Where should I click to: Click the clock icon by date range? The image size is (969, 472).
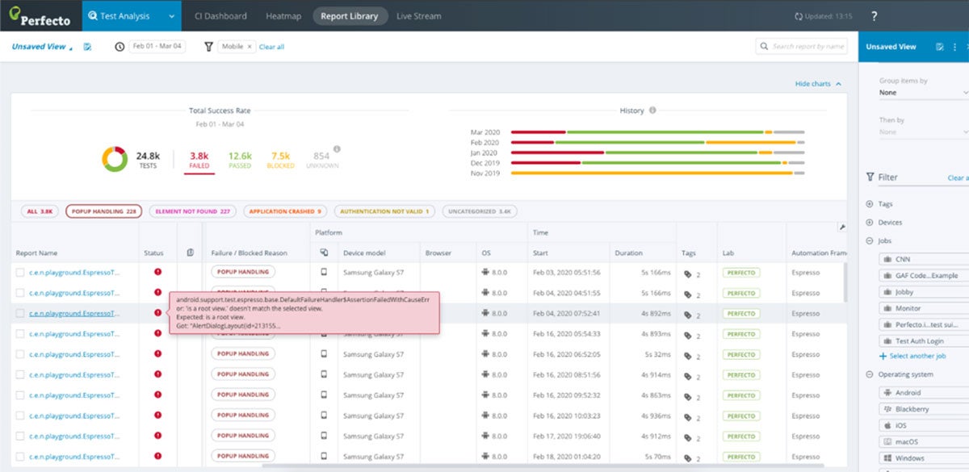tap(120, 47)
